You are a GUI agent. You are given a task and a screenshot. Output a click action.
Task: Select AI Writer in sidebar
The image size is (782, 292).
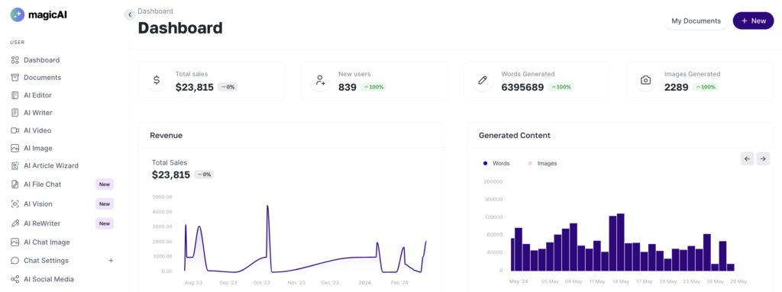[x=38, y=113]
